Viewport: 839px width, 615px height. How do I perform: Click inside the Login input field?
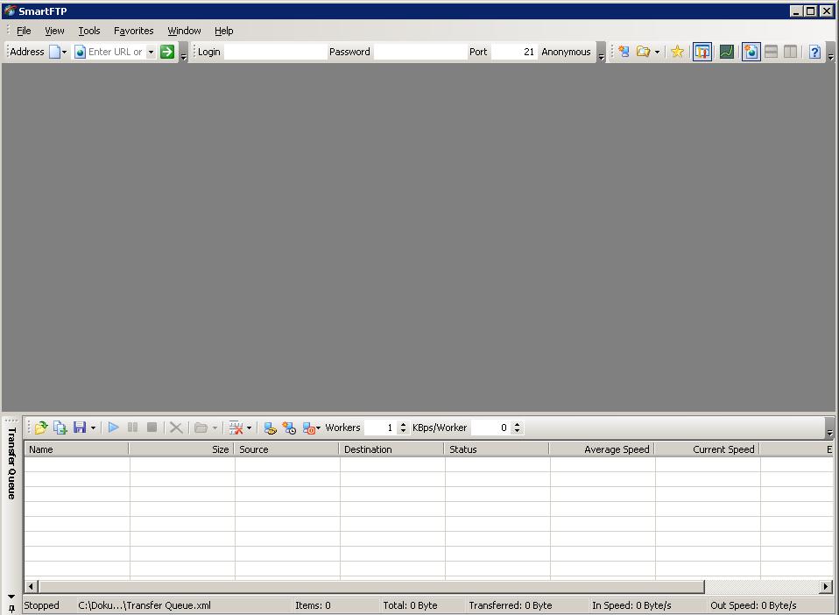[x=275, y=52]
